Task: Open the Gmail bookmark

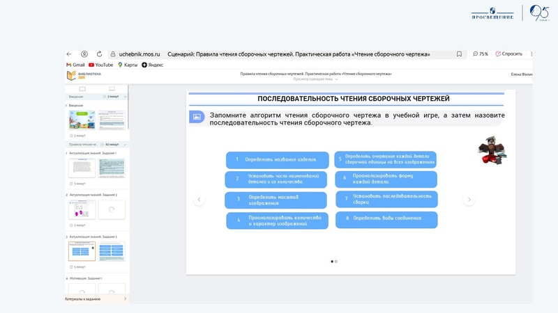Action: 75,65
